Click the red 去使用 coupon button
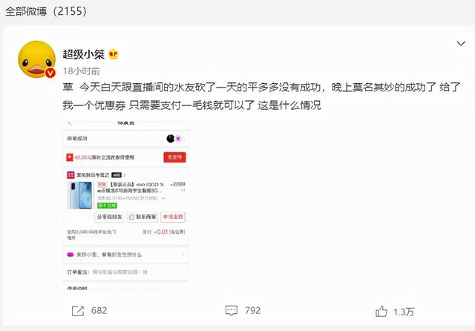Screen dimensions: 475x331 coord(175,157)
